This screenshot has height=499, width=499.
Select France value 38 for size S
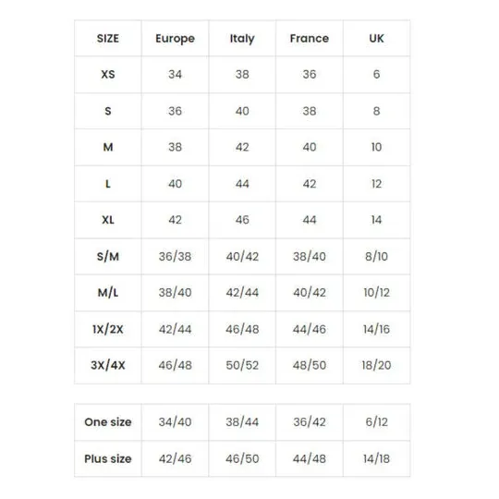click(310, 112)
